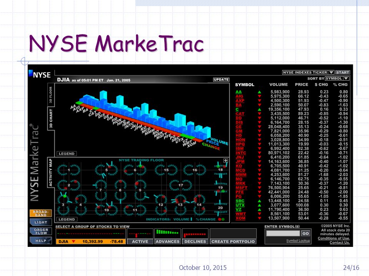369x276 pixels.
Task: Click trading post 8 on the floor map
Action: 120,190
